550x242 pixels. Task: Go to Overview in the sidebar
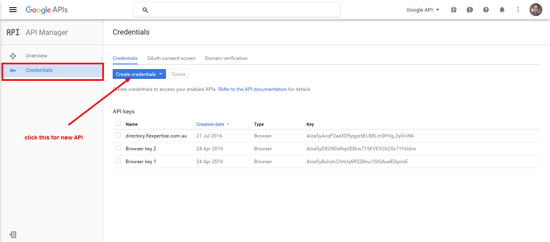pyautogui.click(x=37, y=56)
